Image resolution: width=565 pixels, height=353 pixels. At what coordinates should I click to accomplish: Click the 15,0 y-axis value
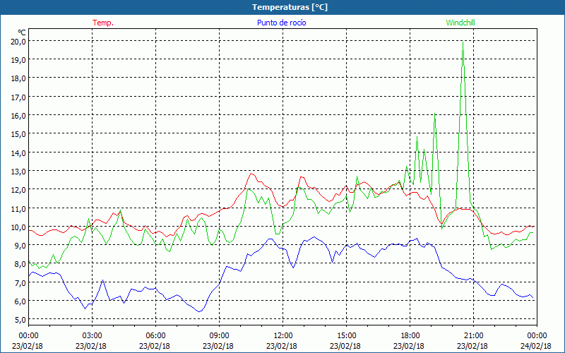click(19, 134)
